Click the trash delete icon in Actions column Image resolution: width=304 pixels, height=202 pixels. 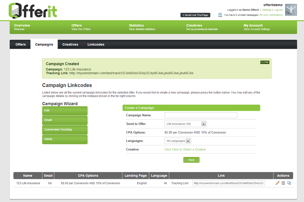coord(283,183)
